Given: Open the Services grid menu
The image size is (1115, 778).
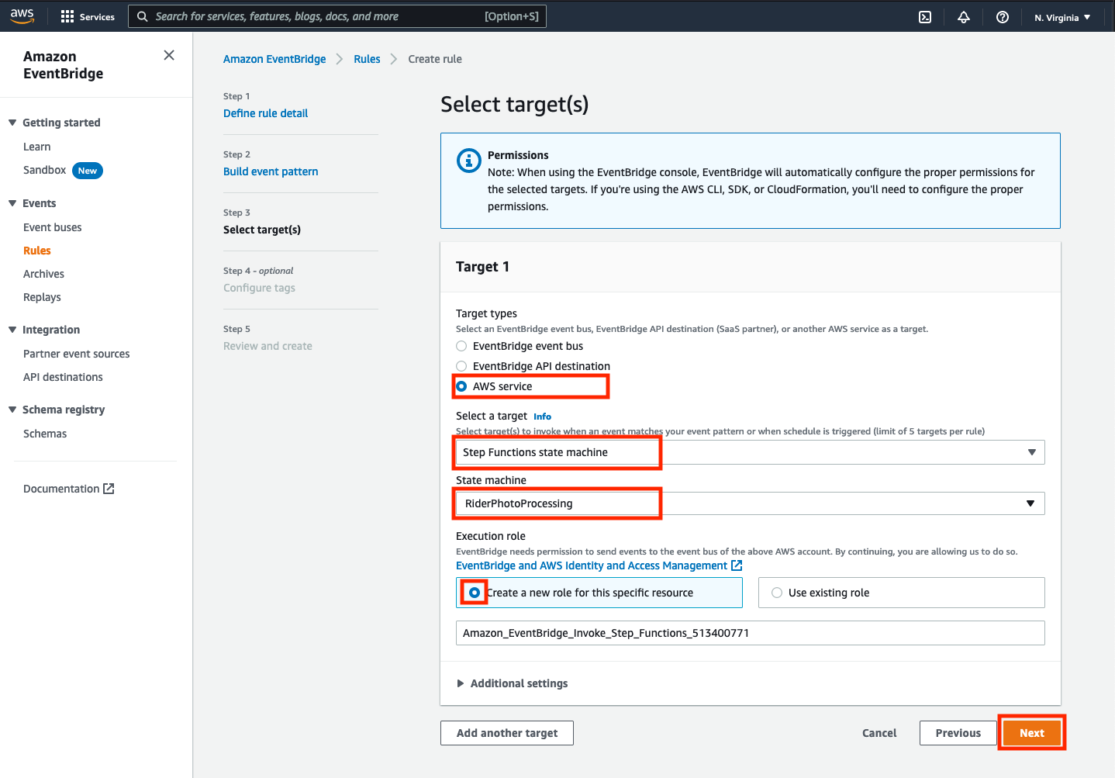Looking at the screenshot, I should tap(88, 16).
